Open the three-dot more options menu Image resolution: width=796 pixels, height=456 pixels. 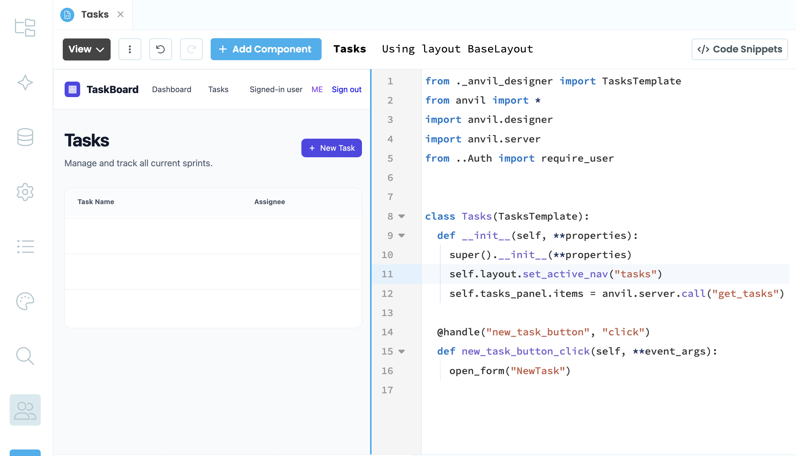[130, 50]
